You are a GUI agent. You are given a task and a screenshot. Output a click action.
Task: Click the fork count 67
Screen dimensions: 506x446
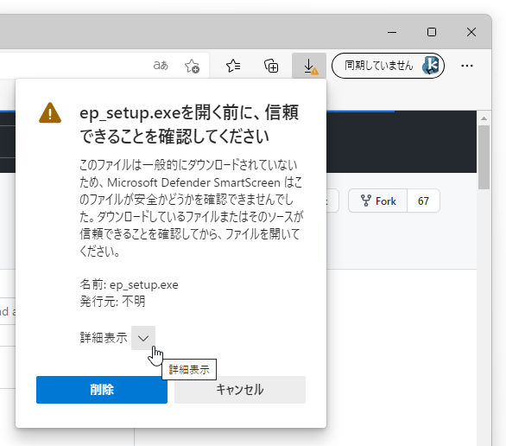(423, 201)
